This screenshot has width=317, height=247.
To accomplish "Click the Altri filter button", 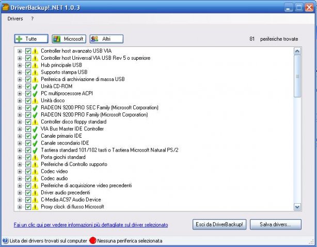I will 106,39.
